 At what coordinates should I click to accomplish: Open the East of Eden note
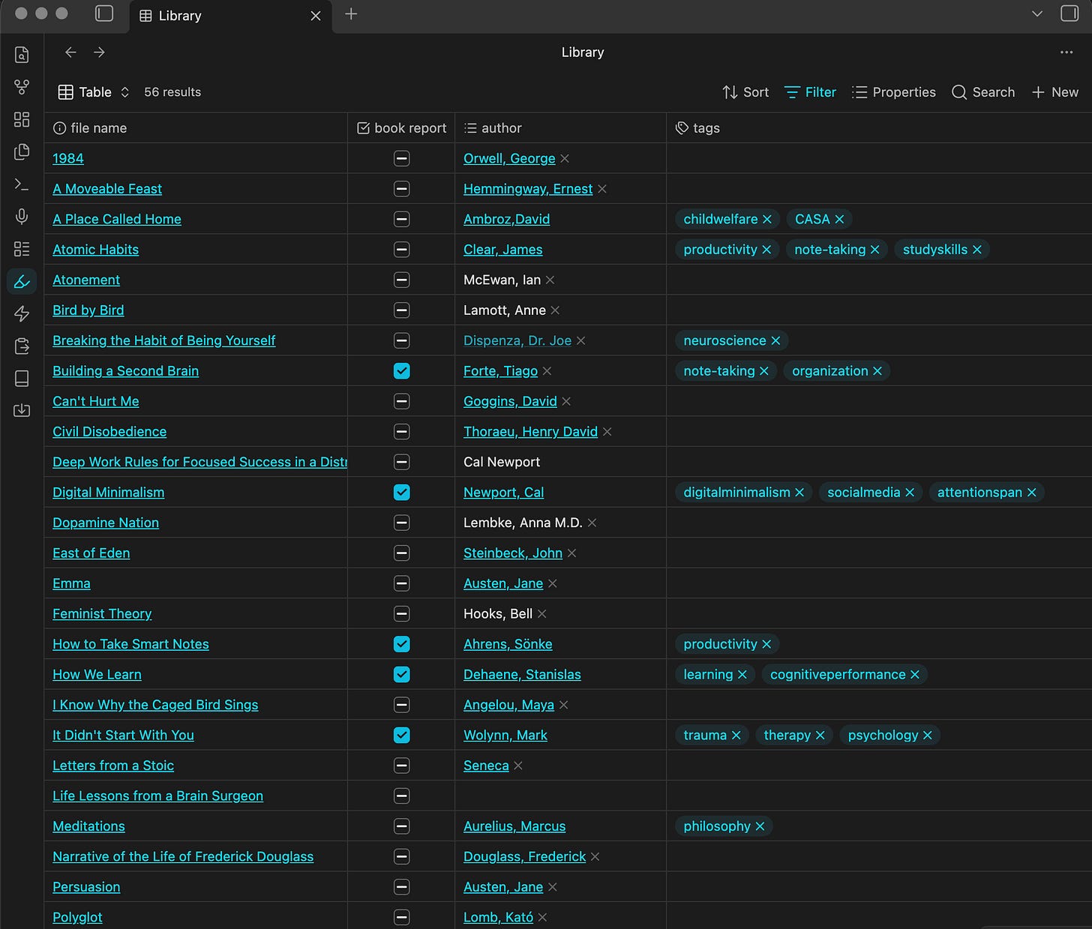coord(91,553)
